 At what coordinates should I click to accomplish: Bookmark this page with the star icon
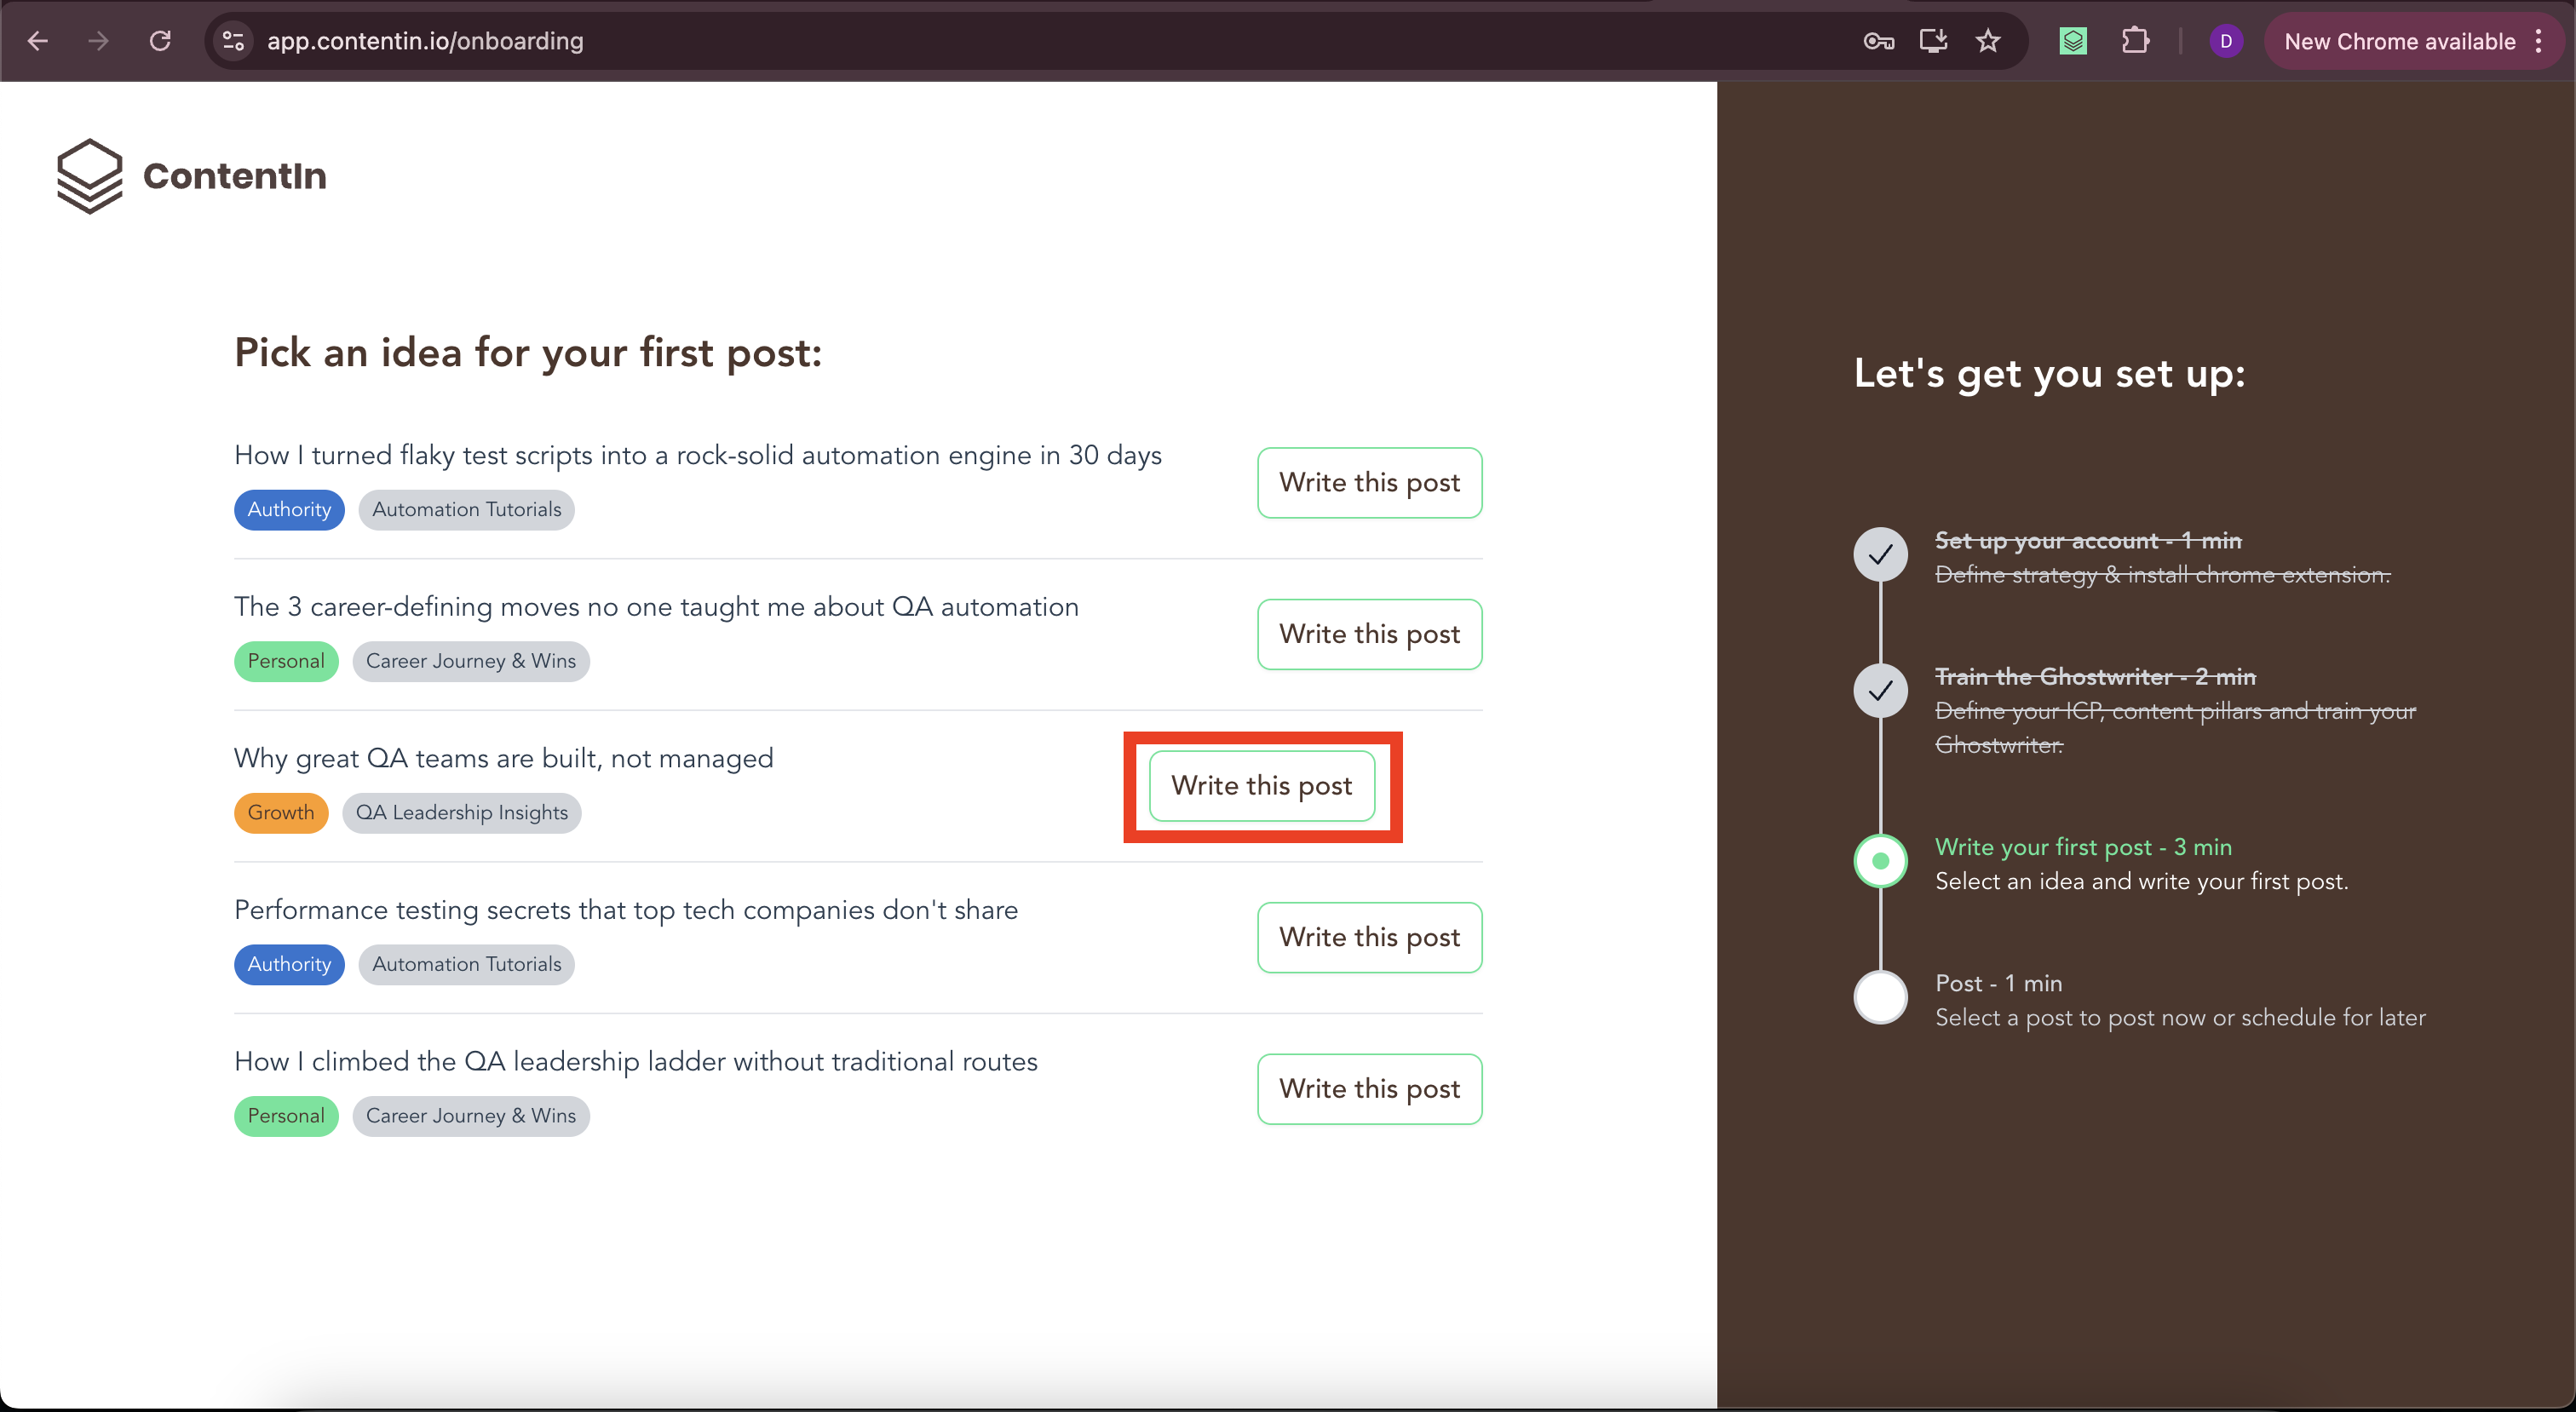tap(1988, 41)
